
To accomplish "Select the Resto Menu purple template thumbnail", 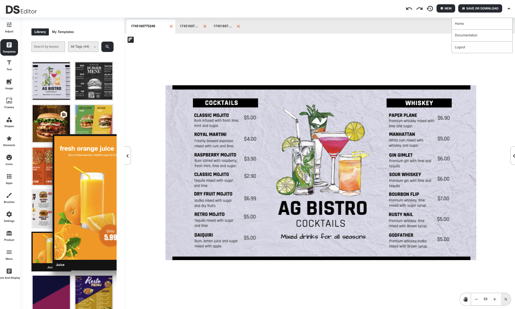I will 94,292.
